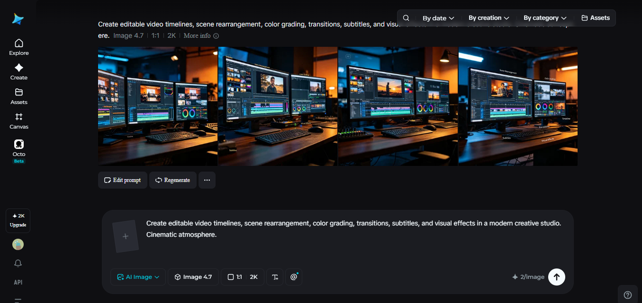This screenshot has height=303, width=642.
Task: Click the search magnifier icon
Action: click(406, 18)
